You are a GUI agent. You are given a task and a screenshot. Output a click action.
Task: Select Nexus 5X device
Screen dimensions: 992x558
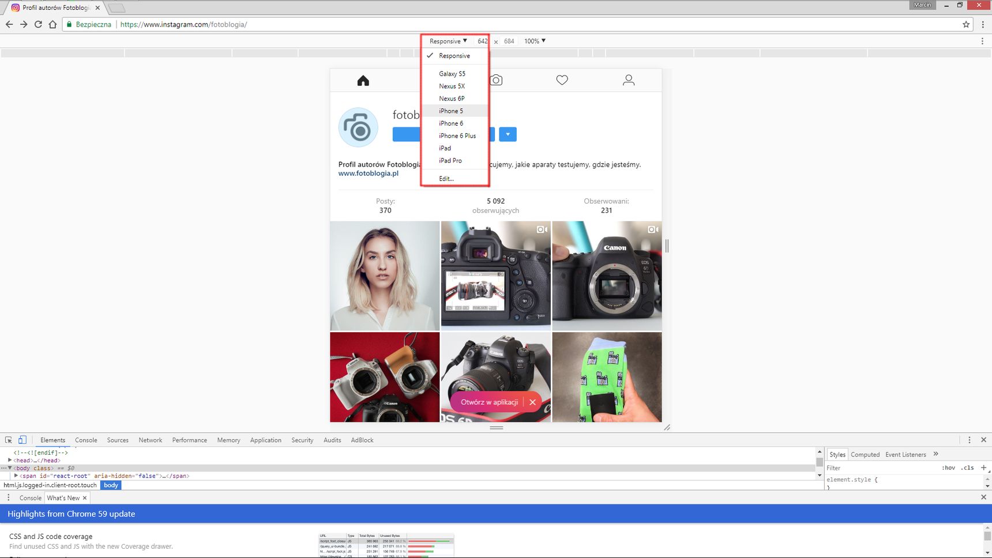coord(455,86)
